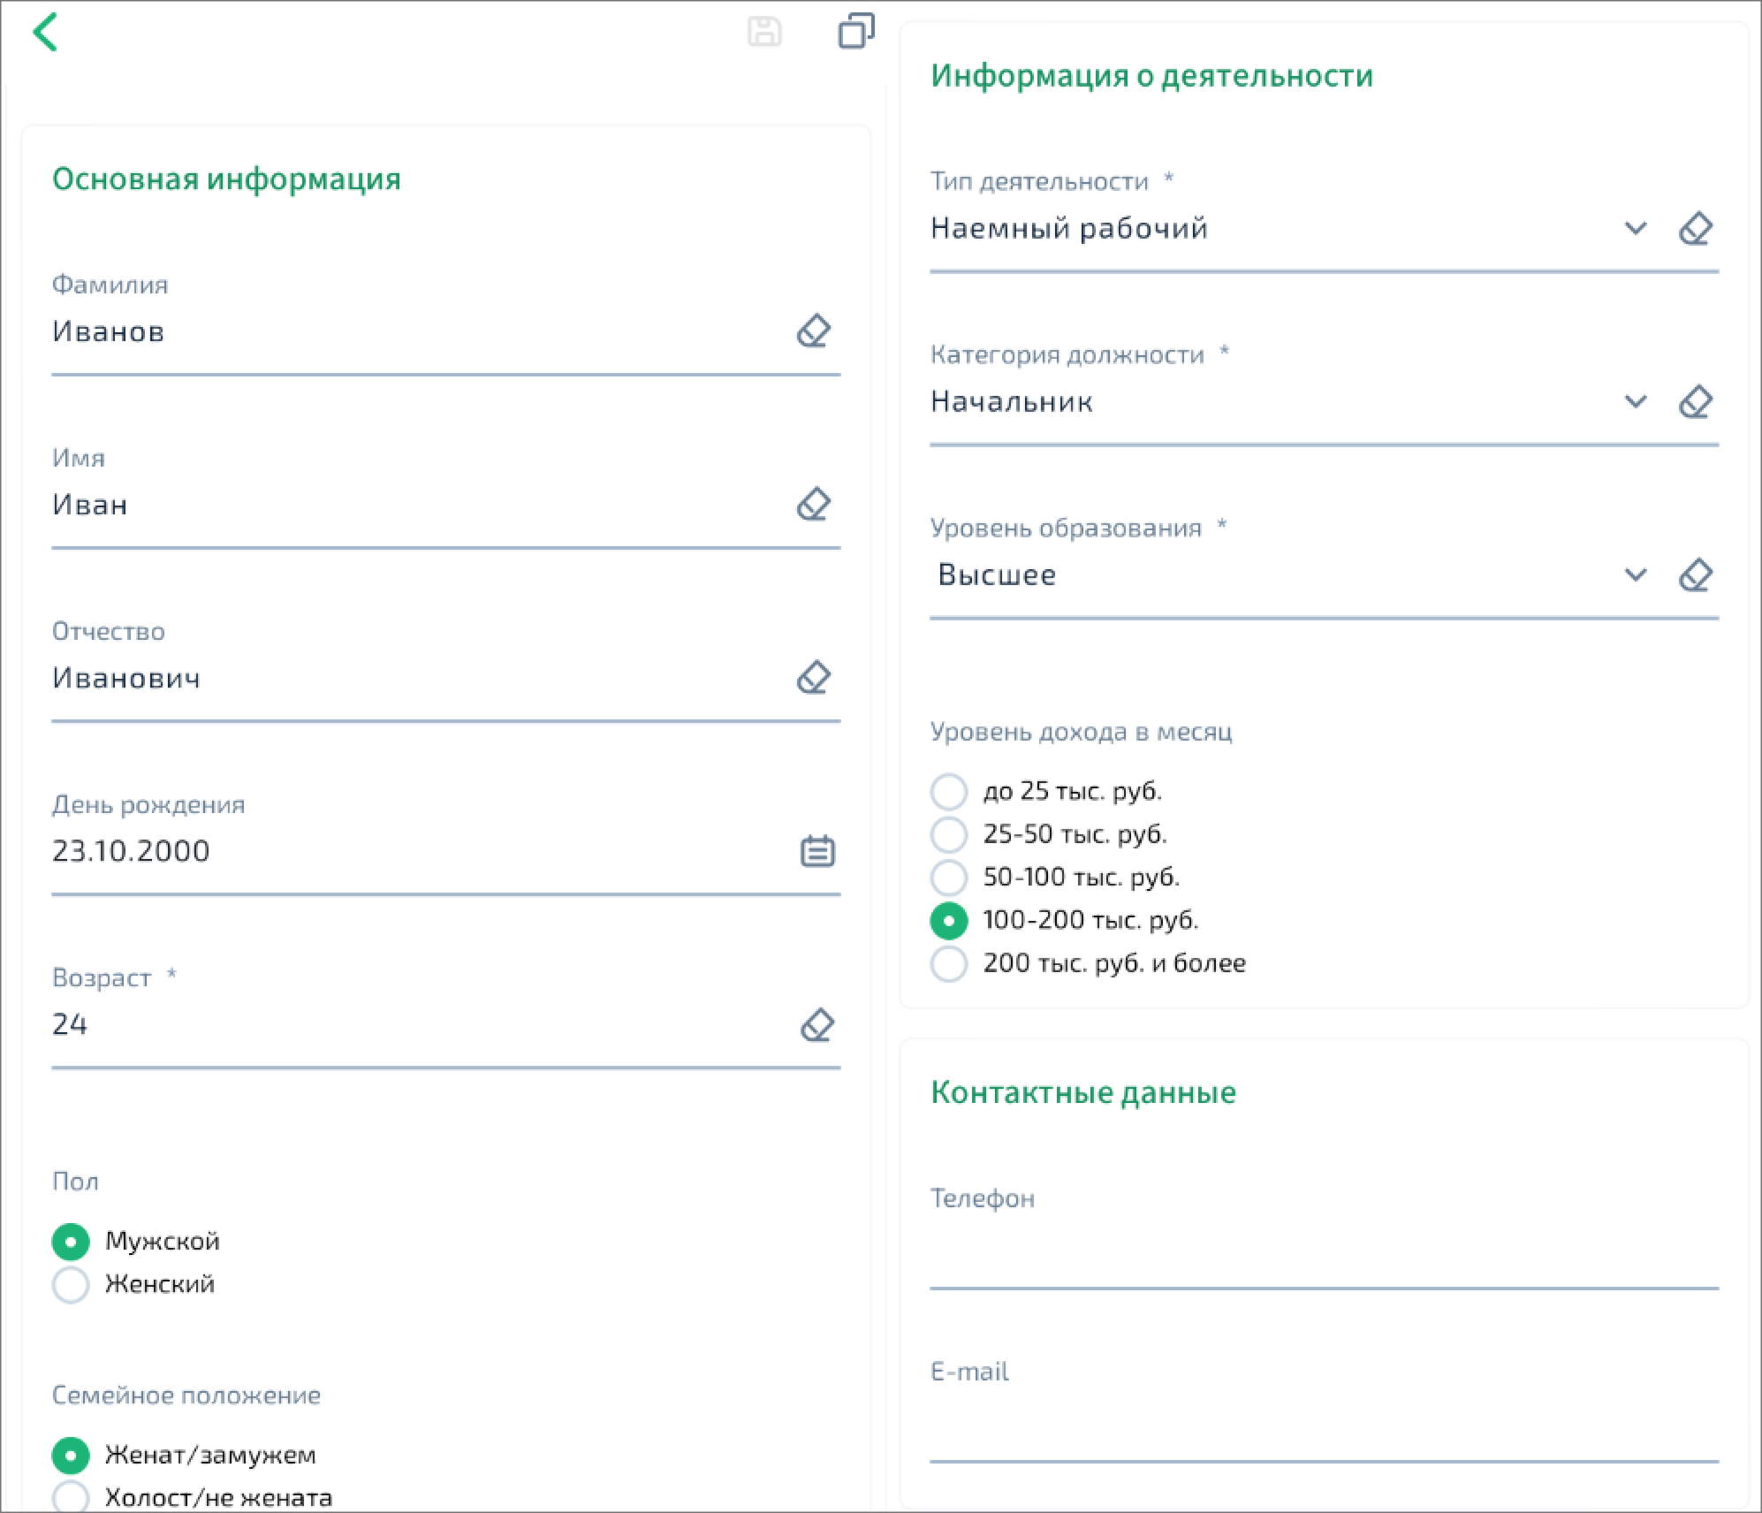Click the copy/duplicate icon at top
Image resolution: width=1762 pixels, height=1513 pixels.
click(855, 31)
